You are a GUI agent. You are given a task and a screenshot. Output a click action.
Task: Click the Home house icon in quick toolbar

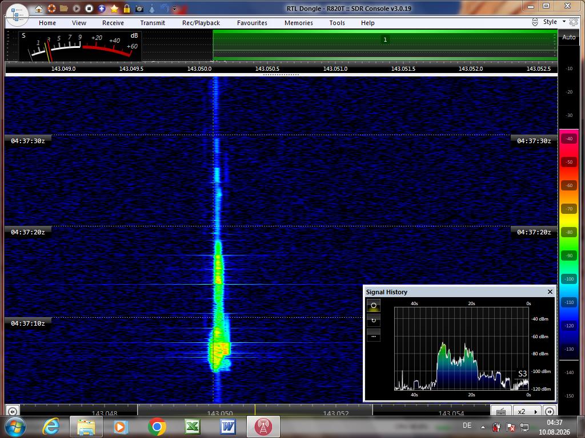click(39, 9)
